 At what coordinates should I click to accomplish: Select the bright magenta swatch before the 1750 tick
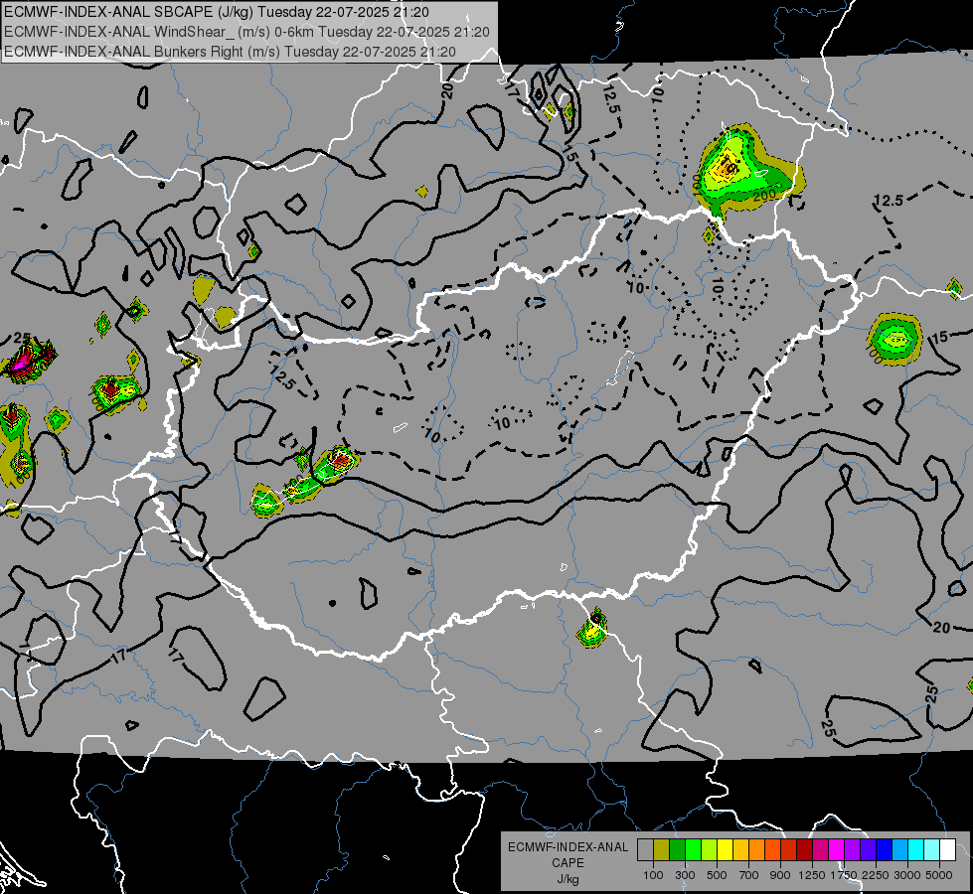click(x=837, y=850)
